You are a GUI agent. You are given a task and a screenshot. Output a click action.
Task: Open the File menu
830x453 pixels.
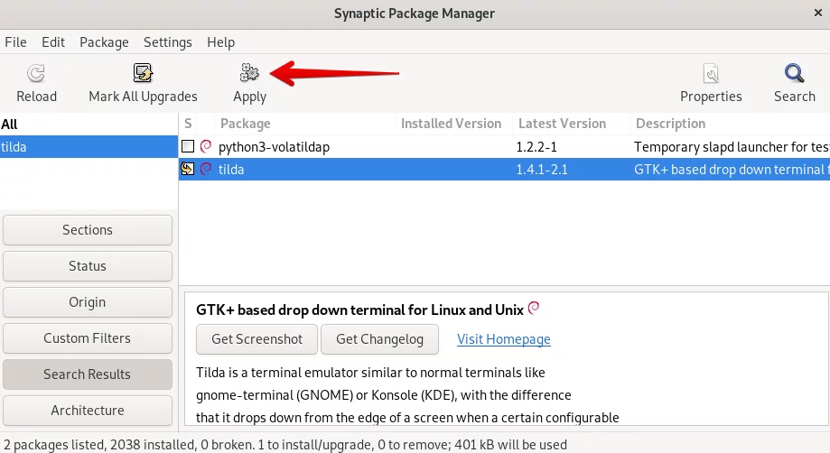click(x=16, y=42)
